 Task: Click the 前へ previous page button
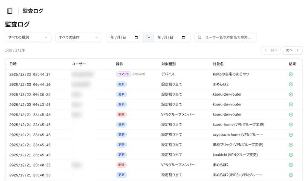click(x=271, y=50)
